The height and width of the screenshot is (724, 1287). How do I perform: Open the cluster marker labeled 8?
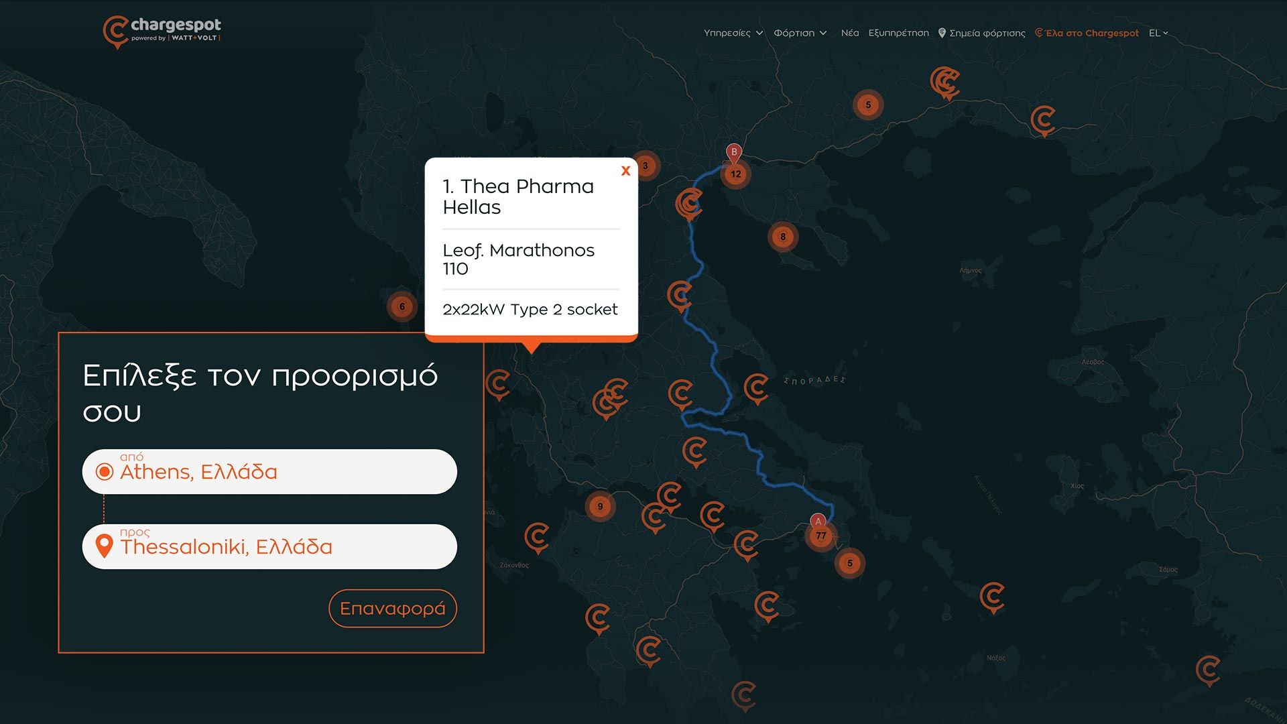pyautogui.click(x=783, y=237)
